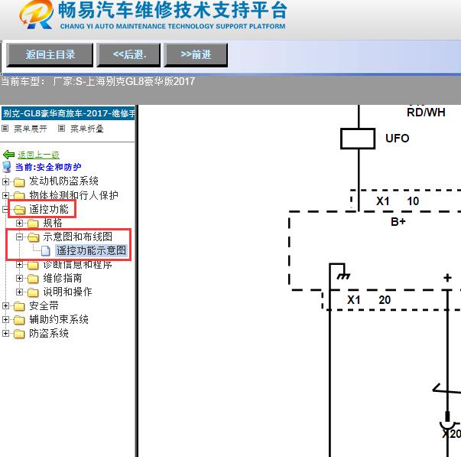Click the 当前:安全和防护 heading
This screenshot has width=461, height=457.
[48, 167]
